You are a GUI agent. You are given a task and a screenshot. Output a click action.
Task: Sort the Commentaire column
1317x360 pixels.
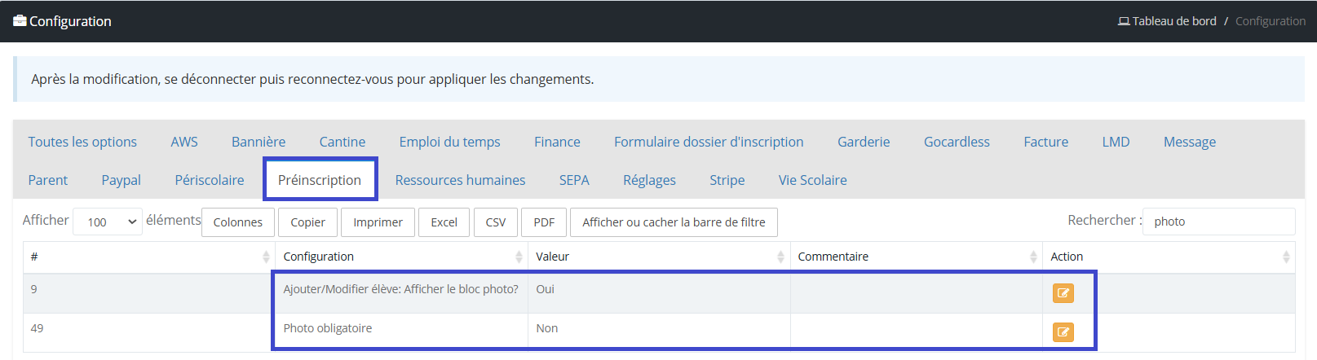[1033, 257]
